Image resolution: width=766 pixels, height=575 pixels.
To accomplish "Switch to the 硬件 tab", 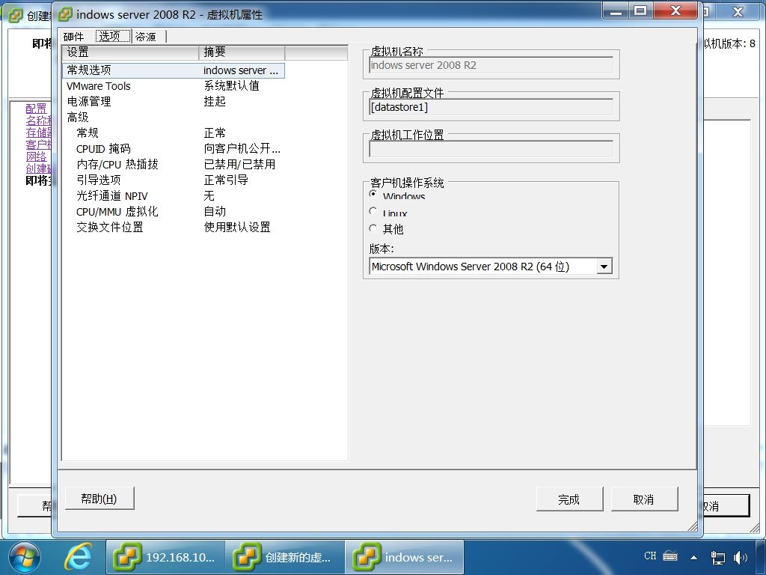I will [74, 37].
